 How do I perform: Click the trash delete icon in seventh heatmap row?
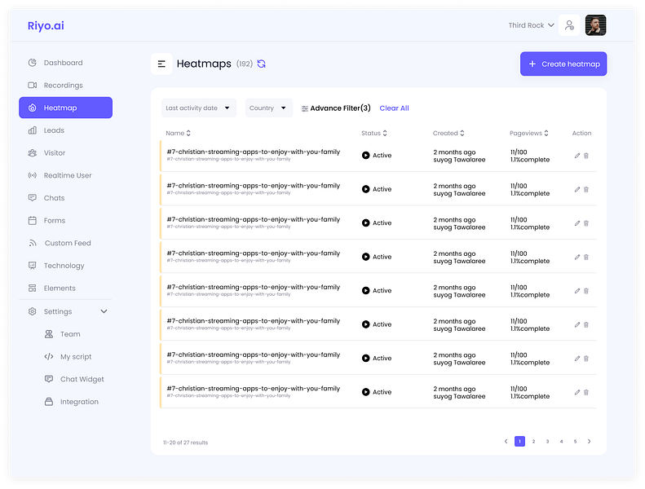(x=586, y=359)
